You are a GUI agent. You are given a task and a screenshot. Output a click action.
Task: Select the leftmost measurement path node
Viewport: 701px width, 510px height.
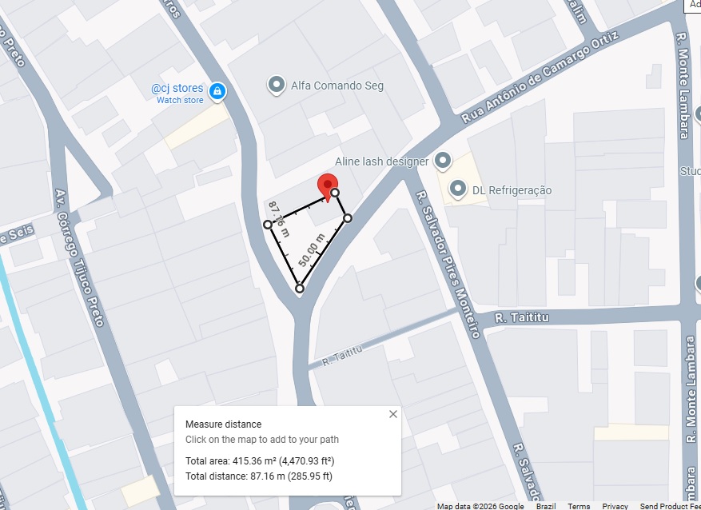click(x=268, y=225)
